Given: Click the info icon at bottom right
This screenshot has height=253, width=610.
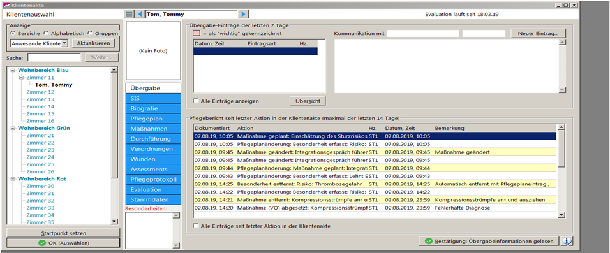Looking at the screenshot, I should click(x=567, y=242).
